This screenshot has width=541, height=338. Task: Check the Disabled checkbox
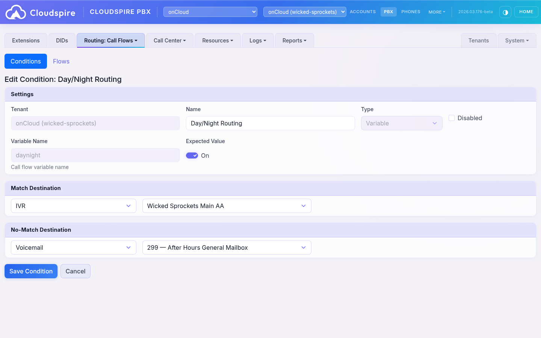tap(451, 118)
